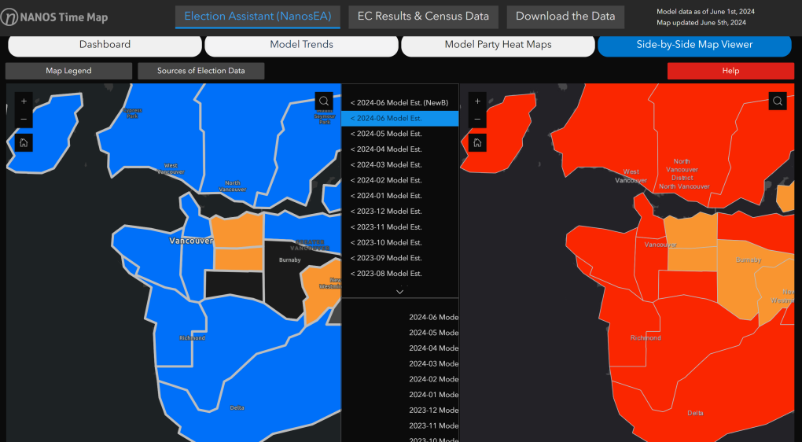
Task: Click the red Help button
Action: click(730, 71)
